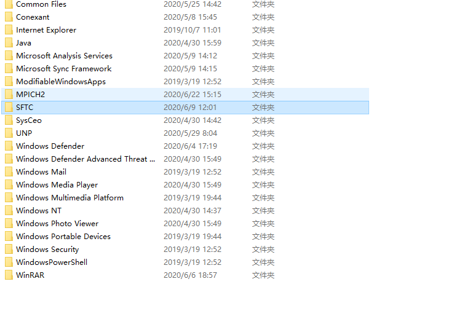Click the date 2020/5/9 14:15
Viewport: 470px width, 311px height.
[190, 69]
